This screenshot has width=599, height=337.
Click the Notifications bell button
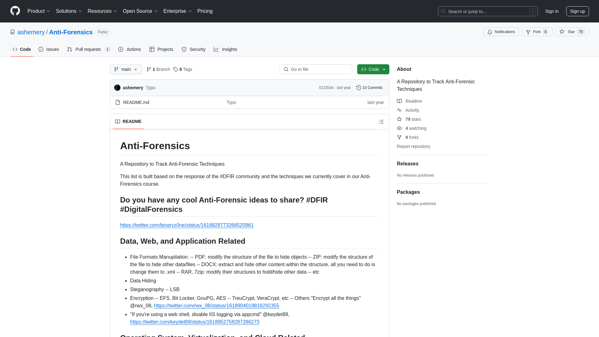(x=501, y=32)
